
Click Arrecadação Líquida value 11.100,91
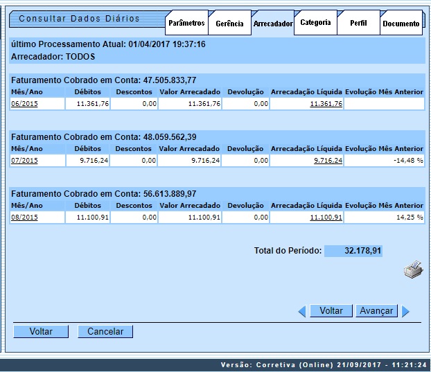coord(326,218)
